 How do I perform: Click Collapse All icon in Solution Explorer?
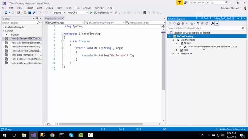click(x=202, y=24)
